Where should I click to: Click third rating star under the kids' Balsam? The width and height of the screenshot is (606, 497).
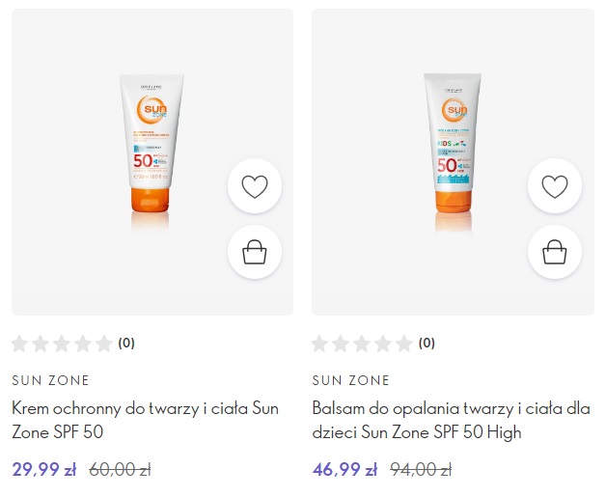[x=364, y=343]
